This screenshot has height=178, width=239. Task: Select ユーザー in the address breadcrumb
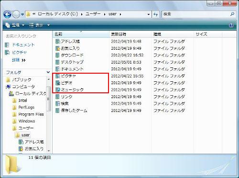(93, 14)
